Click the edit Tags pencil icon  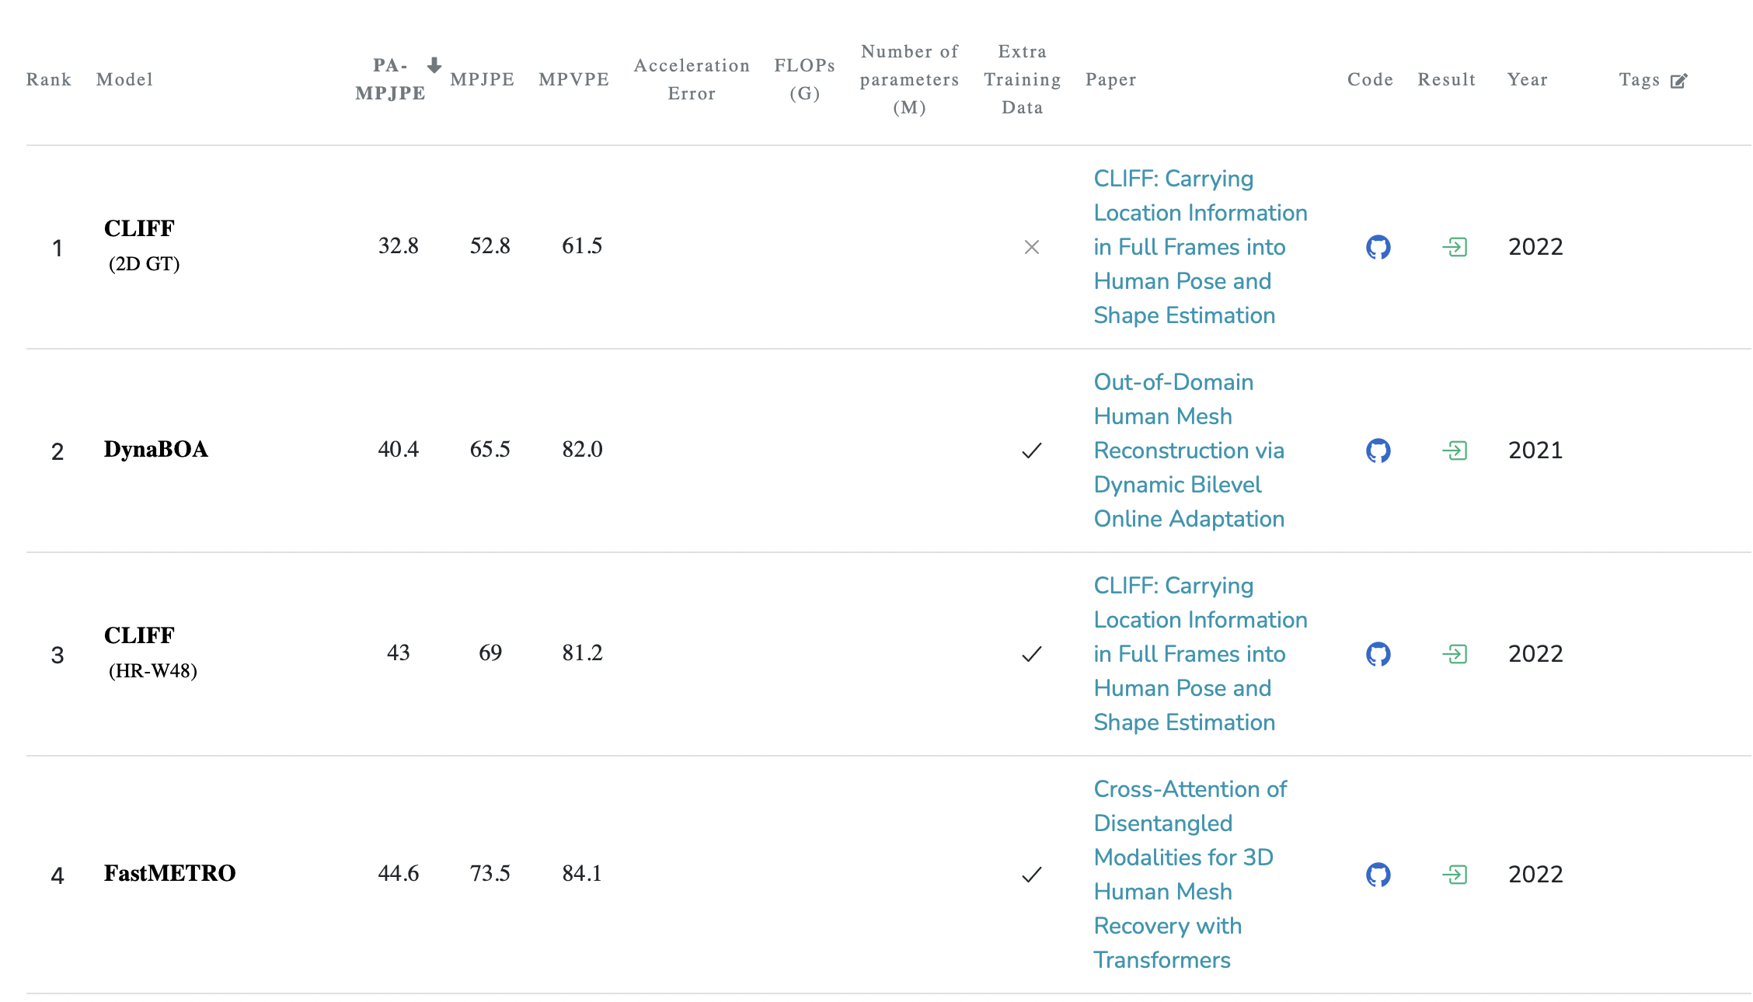tap(1678, 81)
